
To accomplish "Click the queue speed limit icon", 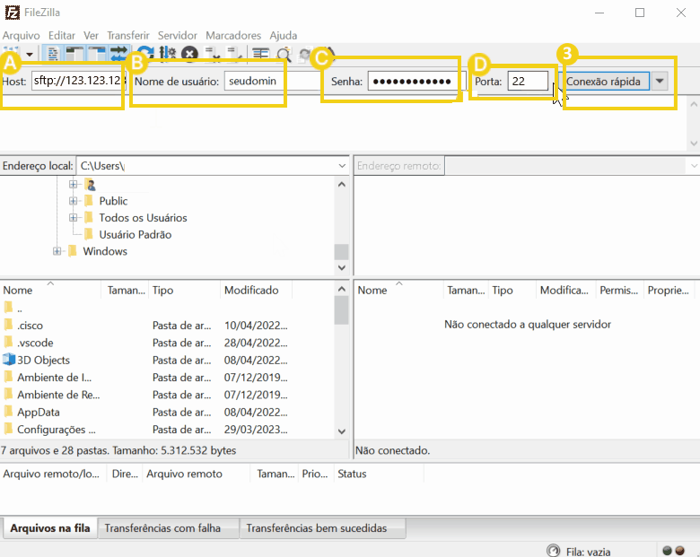I will pos(553,551).
